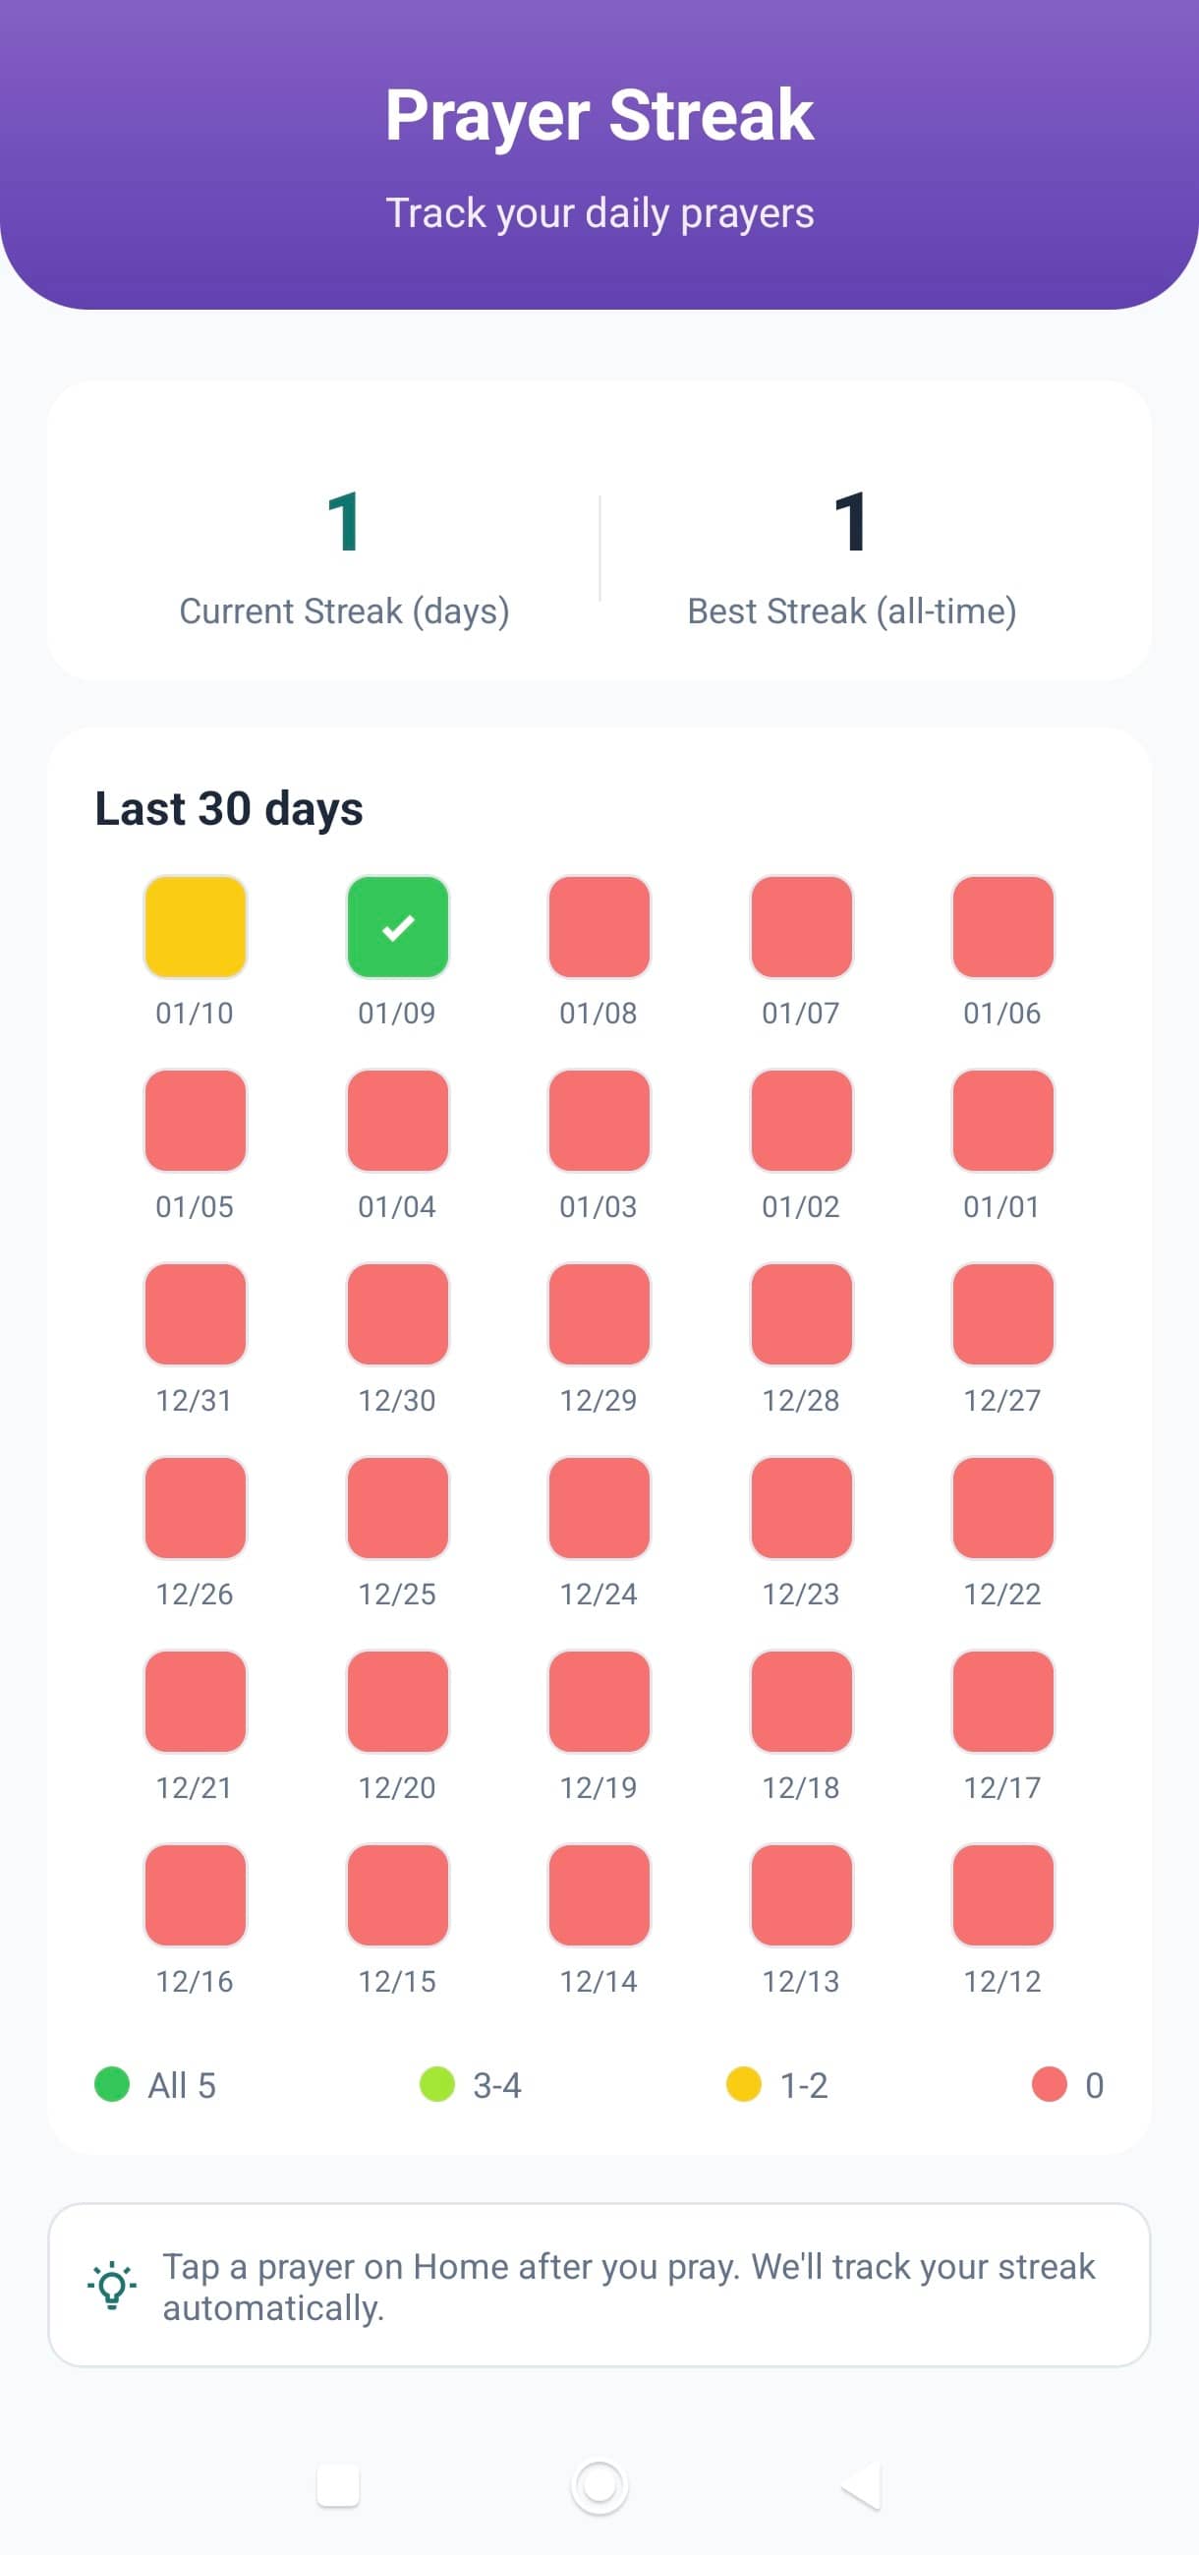This screenshot has width=1199, height=2555.
Task: Select the 12/31 day square
Action: pos(196,1315)
